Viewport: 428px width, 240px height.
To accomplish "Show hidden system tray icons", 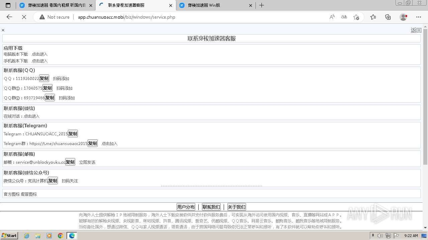I will pos(373,236).
